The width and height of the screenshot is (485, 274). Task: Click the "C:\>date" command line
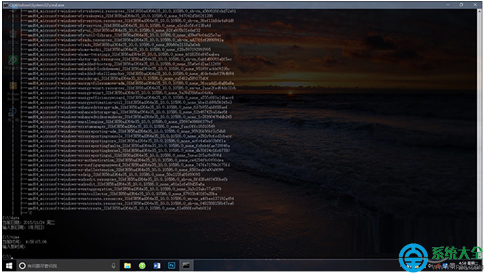[10, 217]
